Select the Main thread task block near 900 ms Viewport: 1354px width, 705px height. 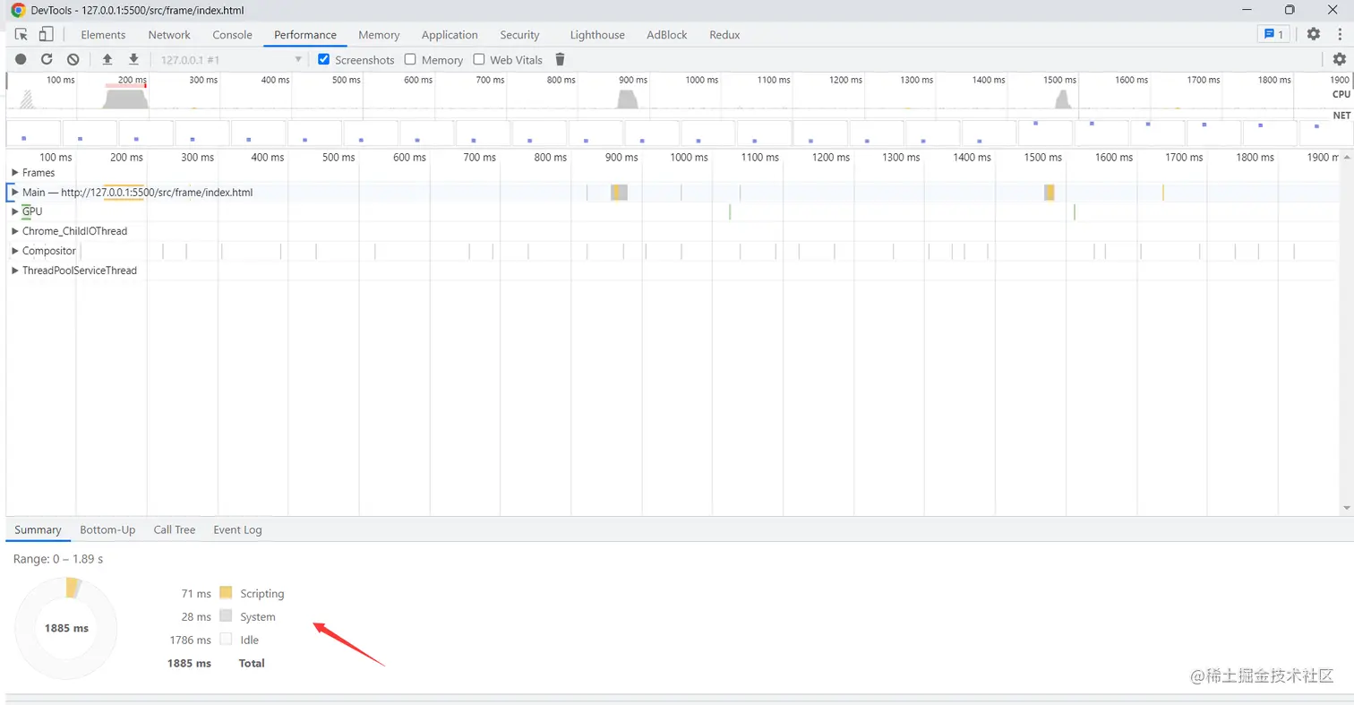pyautogui.click(x=619, y=192)
